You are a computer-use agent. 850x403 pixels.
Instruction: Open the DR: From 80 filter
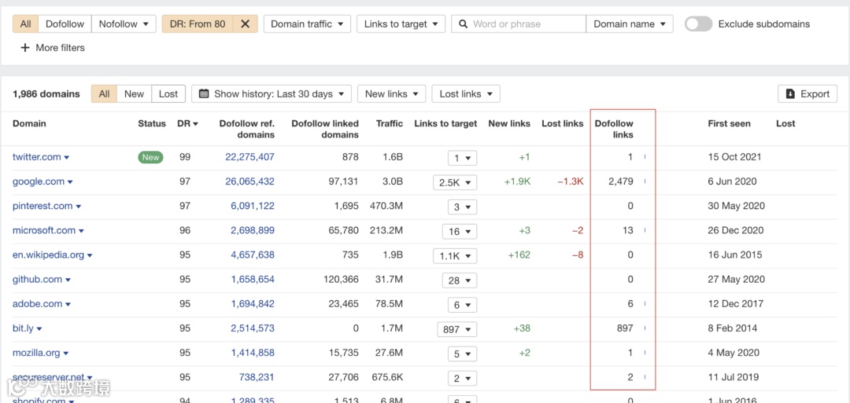198,24
